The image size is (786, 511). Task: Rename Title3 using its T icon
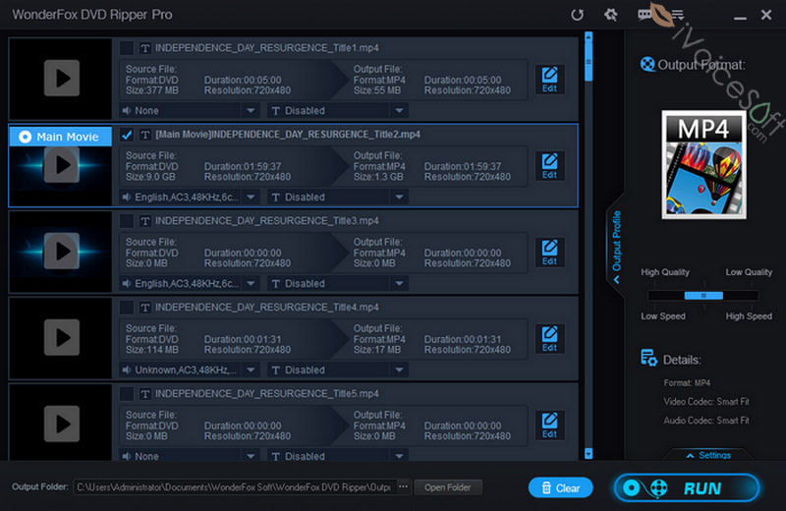click(x=144, y=221)
